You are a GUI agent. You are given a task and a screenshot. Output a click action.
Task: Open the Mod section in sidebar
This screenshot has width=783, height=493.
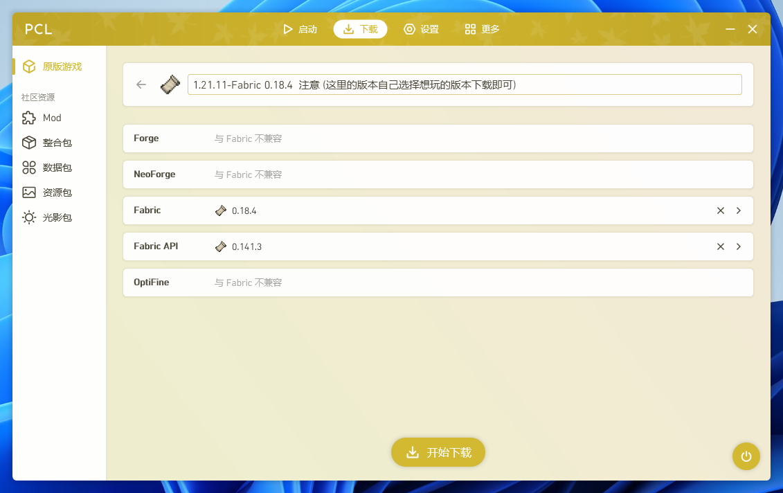(51, 118)
